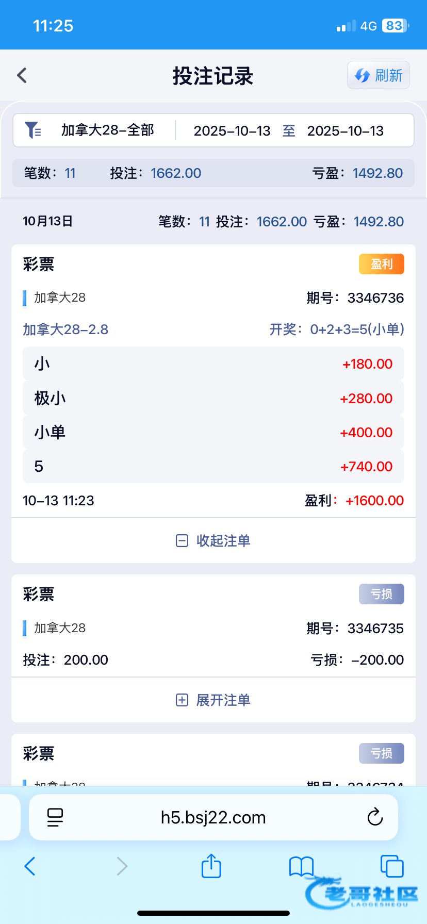Tap the back arrow beside 投注记录

22,76
